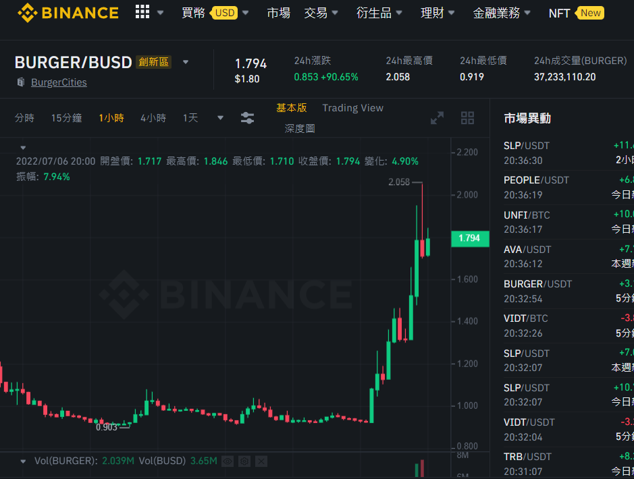Image resolution: width=634 pixels, height=479 pixels.
Task: Switch to 深度圖 depth chart
Action: coord(300,128)
